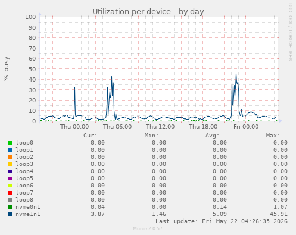Select the loop3 legend label

point(24,164)
